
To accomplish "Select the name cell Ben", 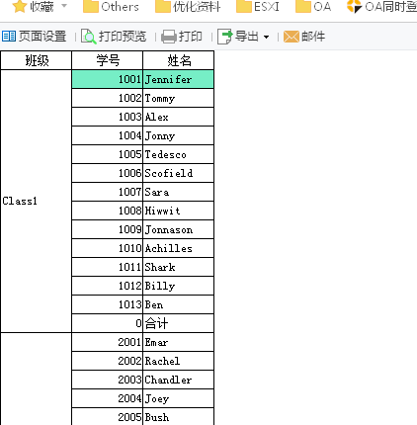I will pos(179,304).
